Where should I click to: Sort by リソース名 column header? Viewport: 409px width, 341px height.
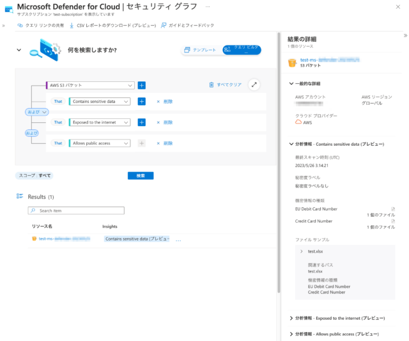(42, 226)
